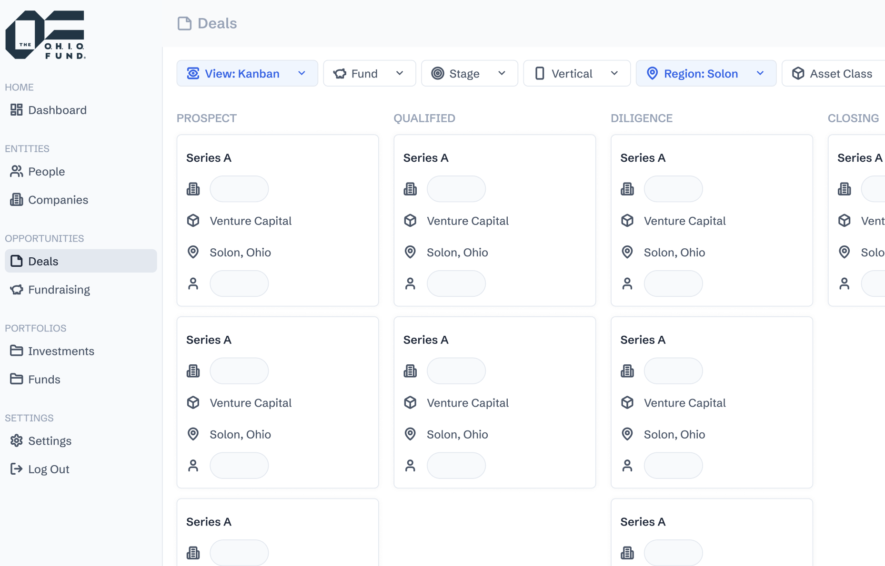Click company pill on first Diligence card

673,189
